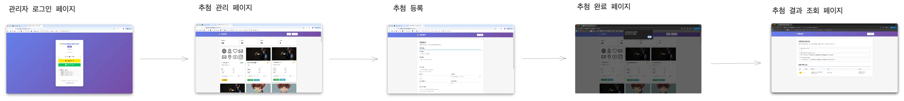Image resolution: width=904 pixels, height=101 pixels.
Task: Open third raffle card thumbnail on management page
Action: (284, 54)
